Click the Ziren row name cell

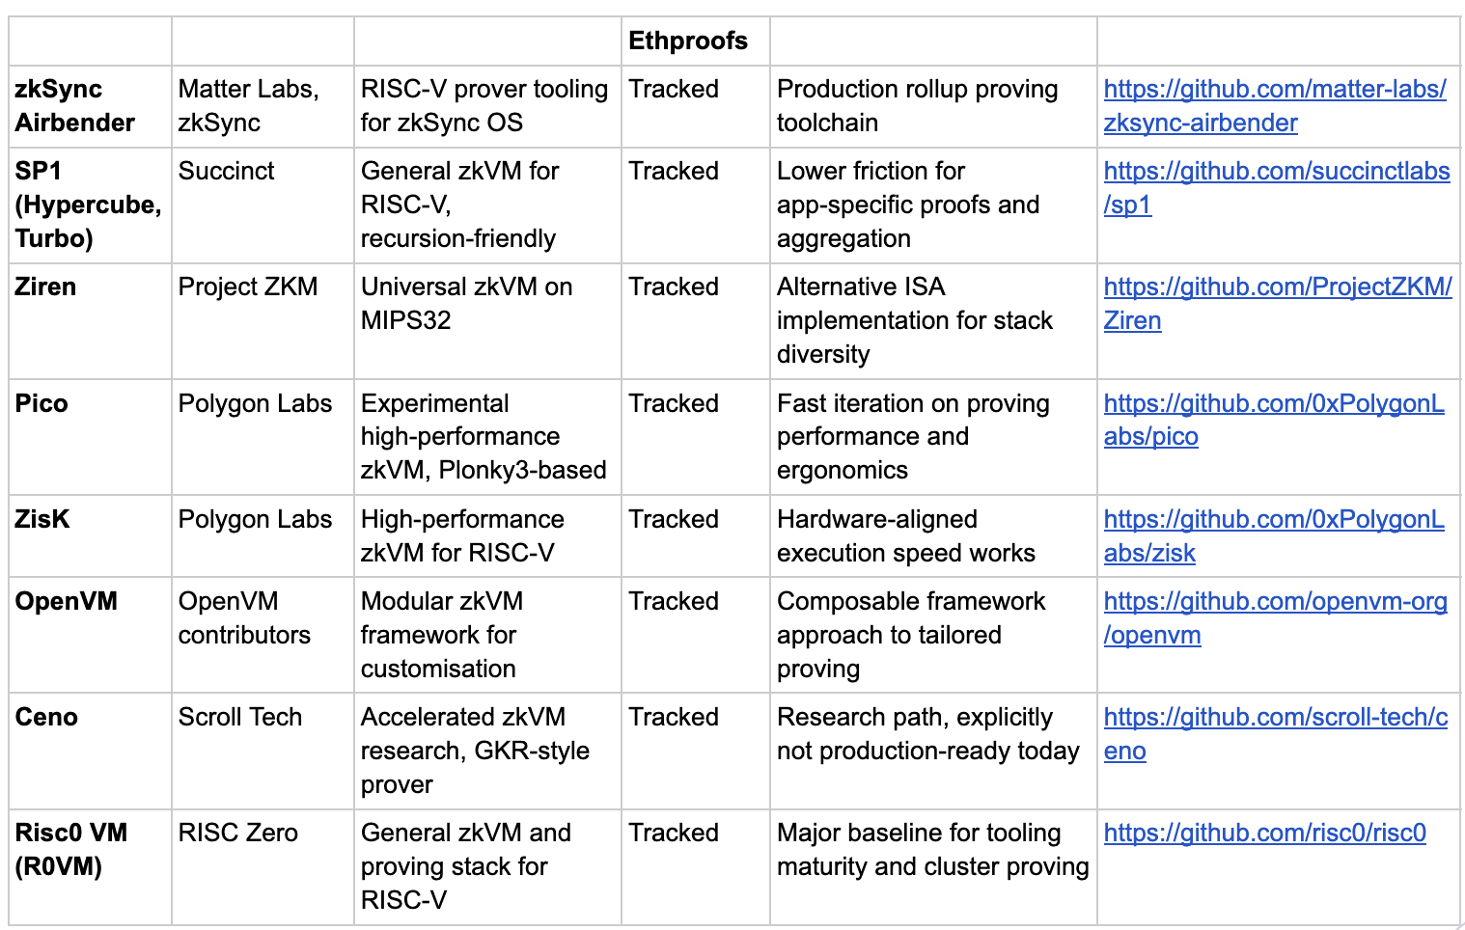click(91, 321)
